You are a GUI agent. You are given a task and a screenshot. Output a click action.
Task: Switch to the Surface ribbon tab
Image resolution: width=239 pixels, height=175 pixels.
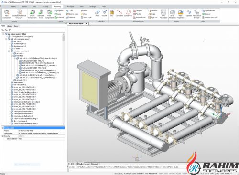(x=45, y=7)
